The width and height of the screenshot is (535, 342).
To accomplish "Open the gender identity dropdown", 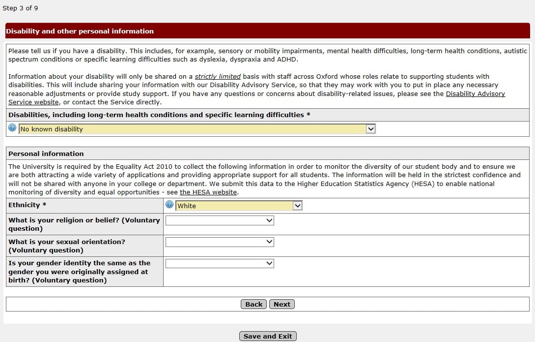I will coord(220,264).
